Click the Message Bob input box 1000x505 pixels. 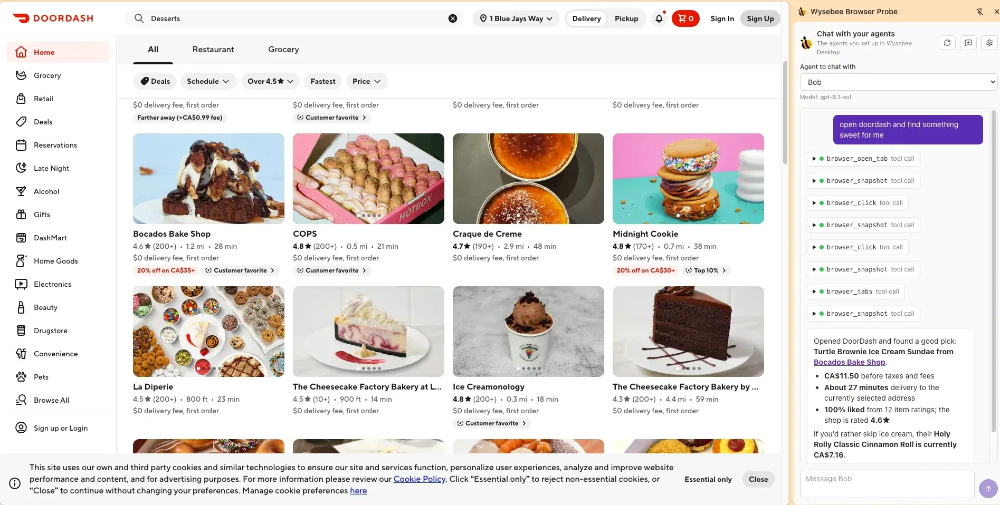[x=887, y=484]
